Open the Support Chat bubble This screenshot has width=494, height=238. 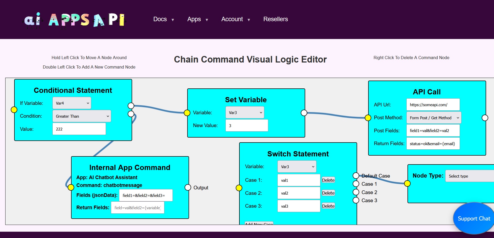(x=474, y=218)
